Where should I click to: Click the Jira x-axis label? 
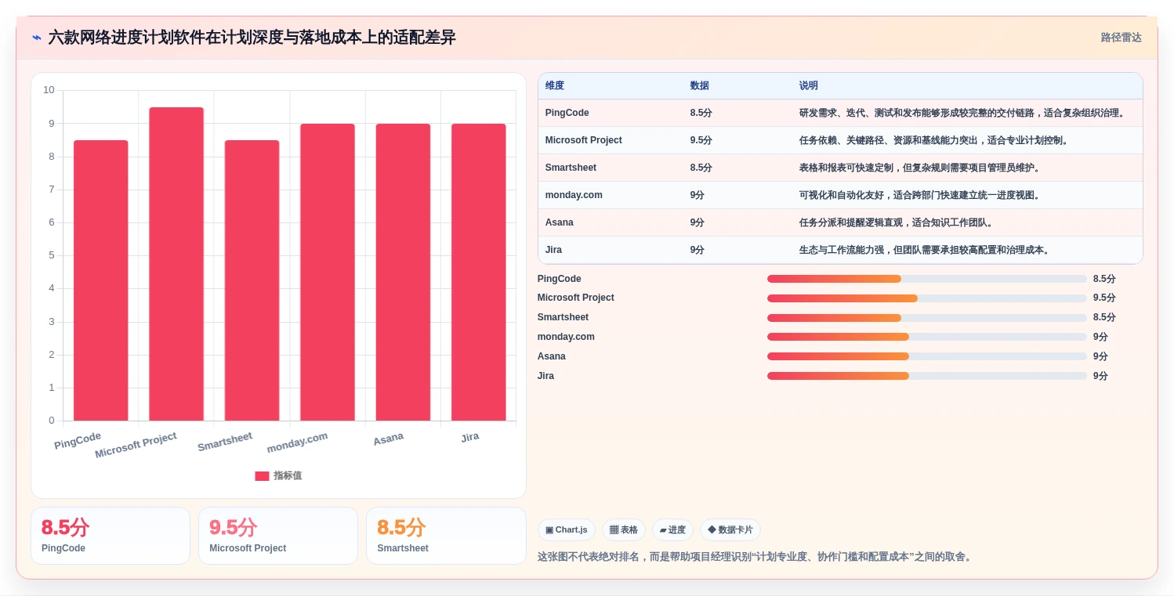[469, 437]
